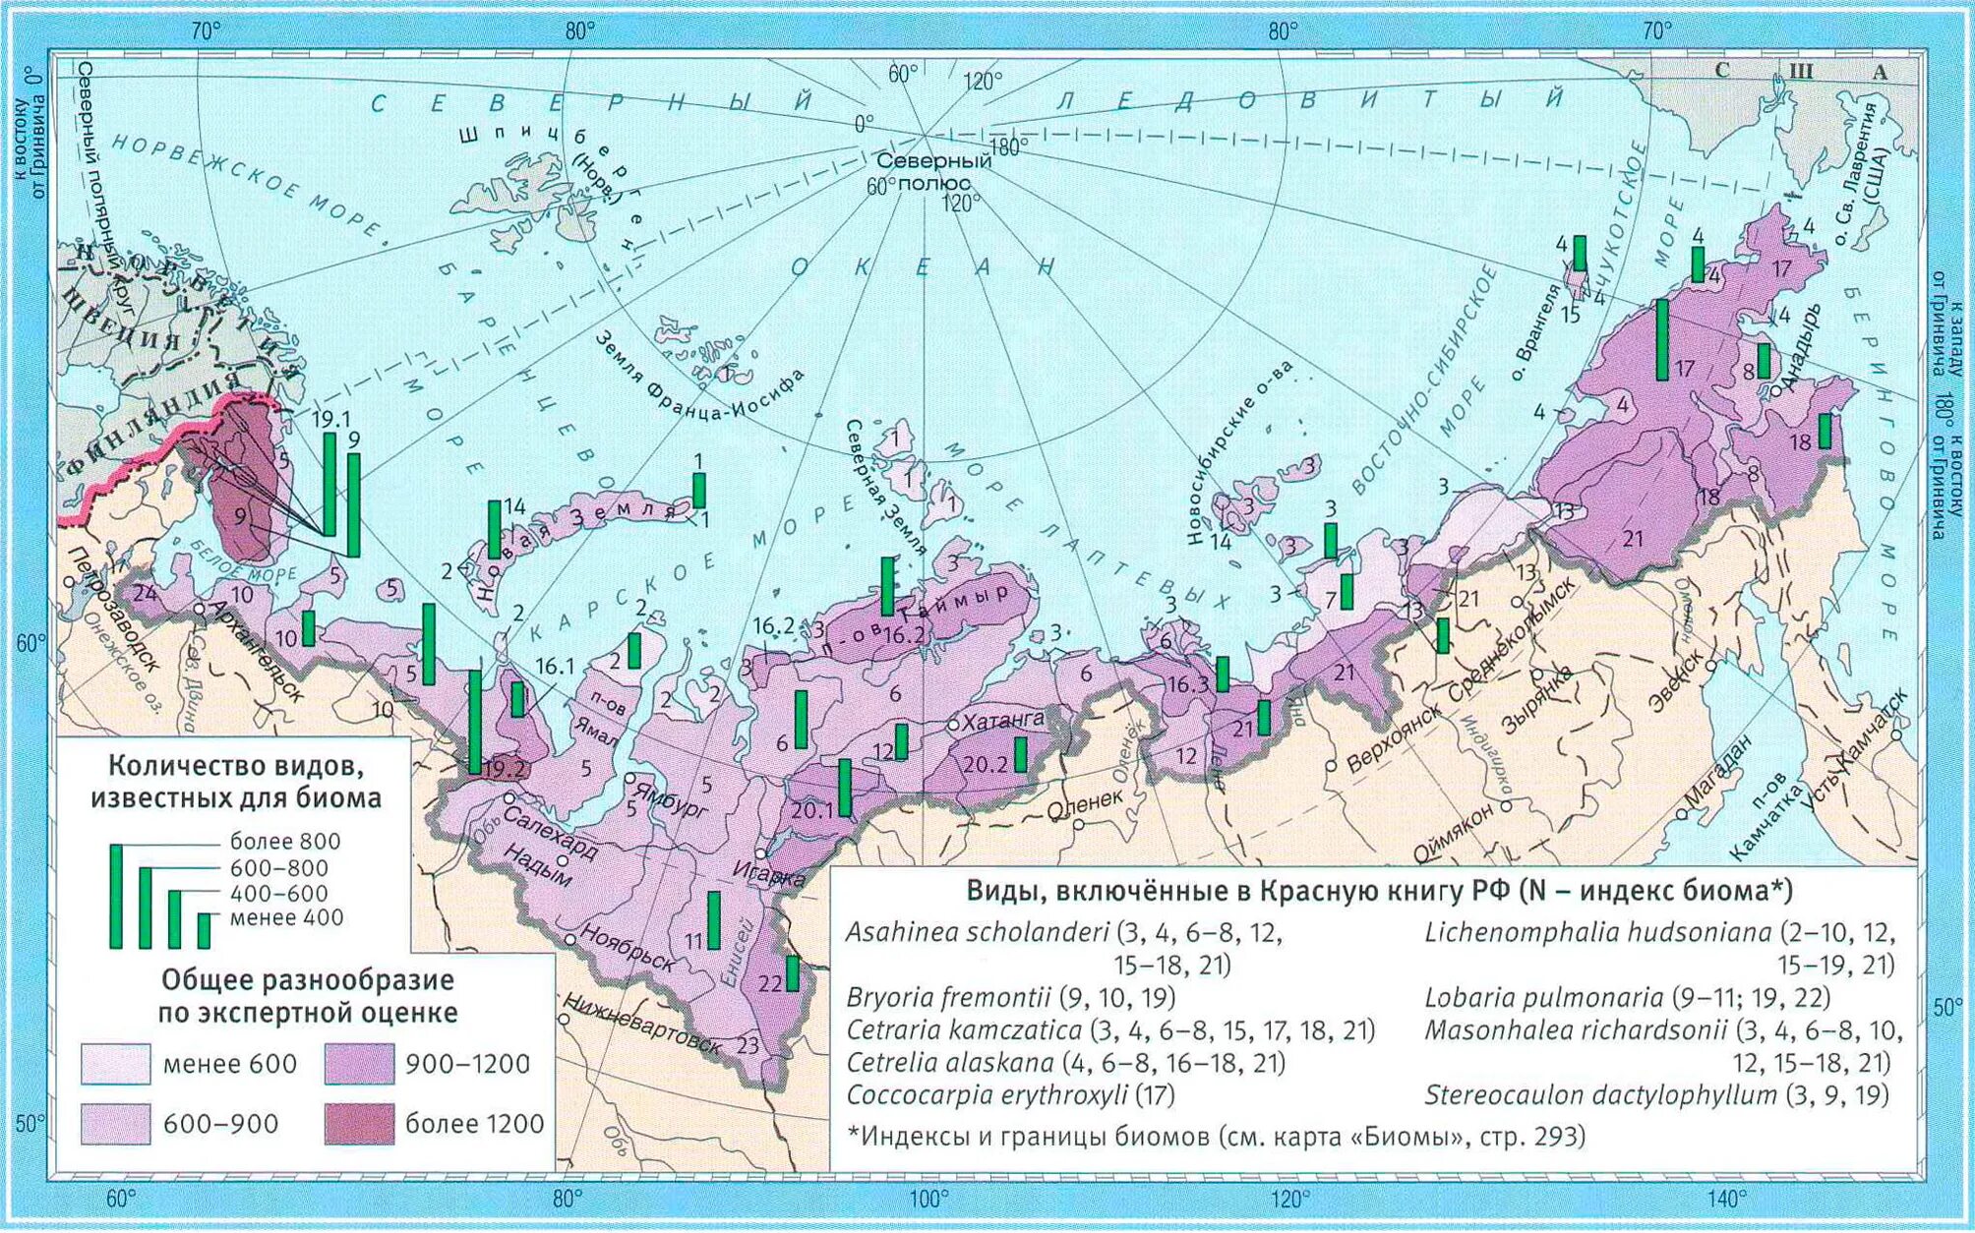Click the 'Виды, включённые в Красную книгу РФ' heading
Viewport: 1975px width, 1233px height.
pos(1379,891)
